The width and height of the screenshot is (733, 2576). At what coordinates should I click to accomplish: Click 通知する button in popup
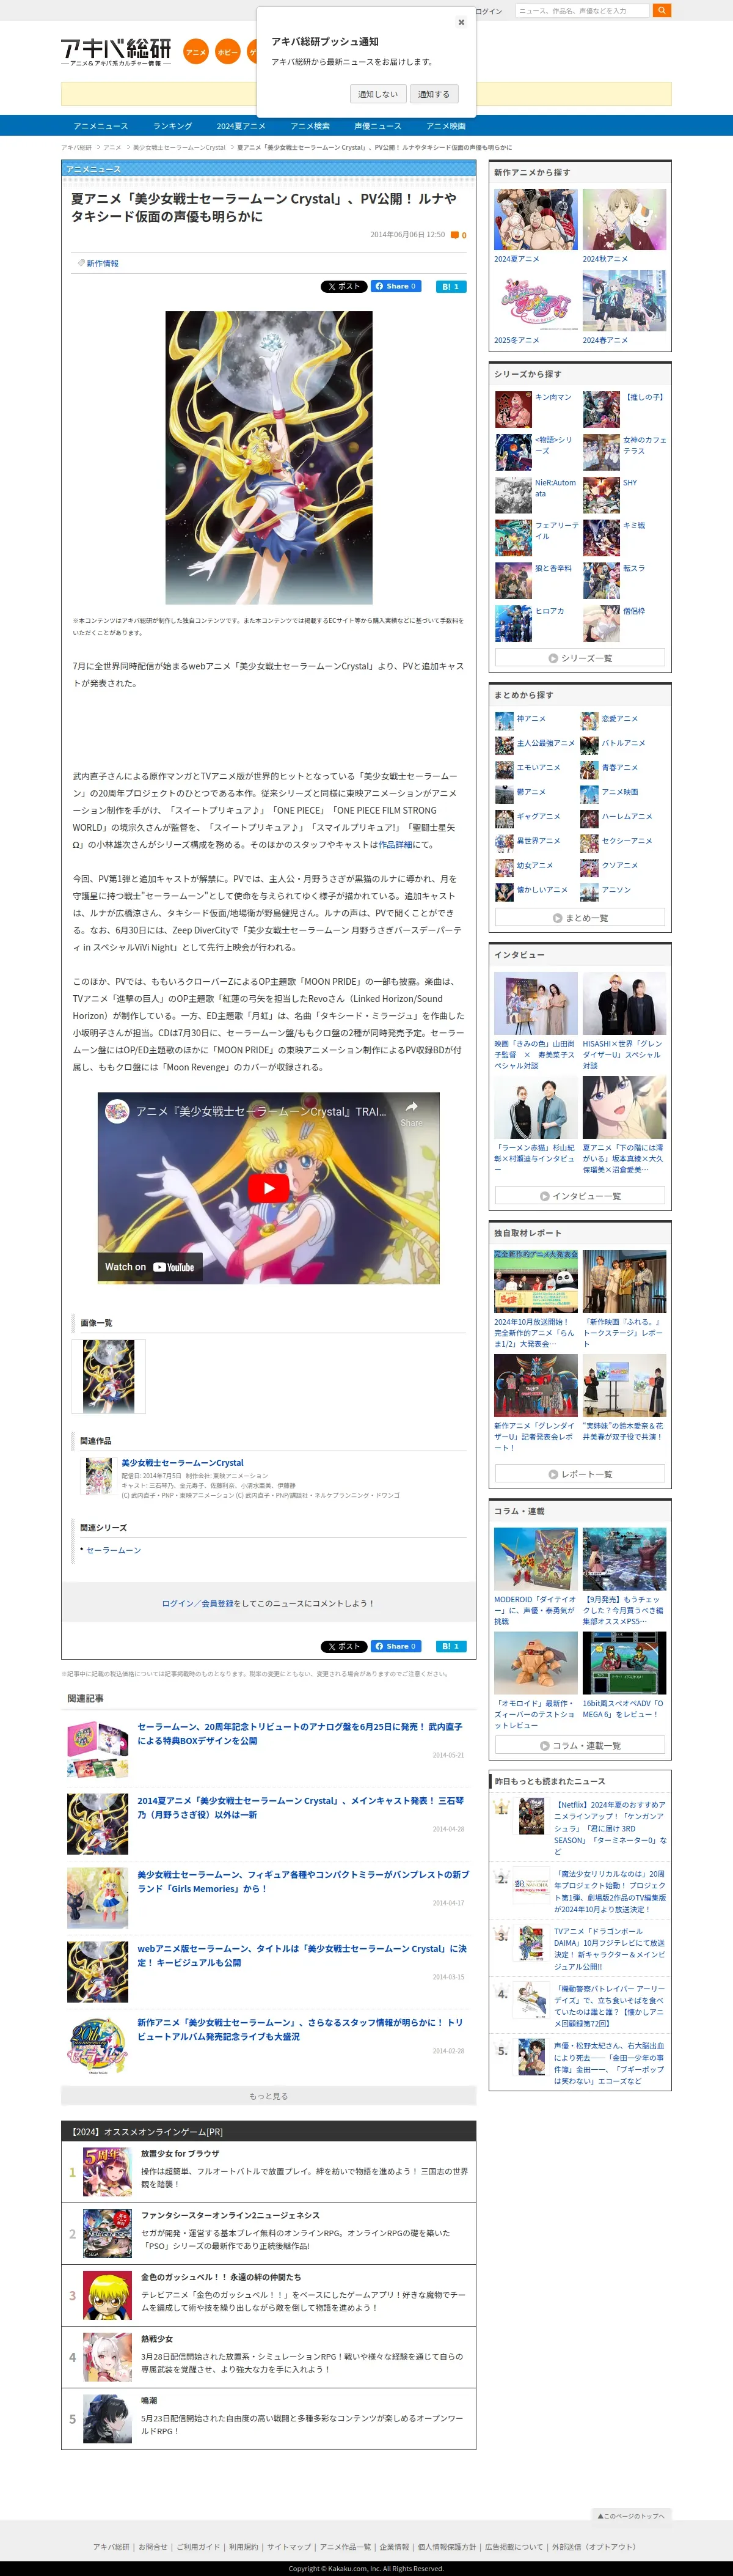(x=434, y=94)
